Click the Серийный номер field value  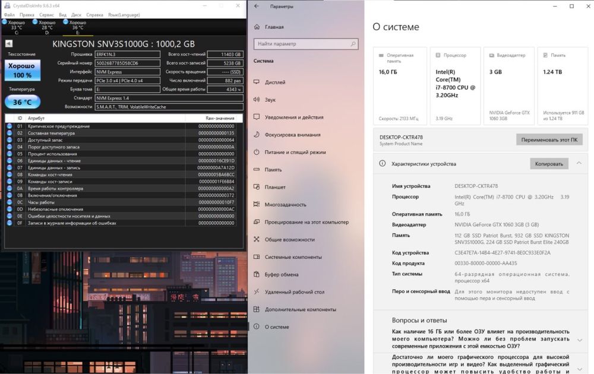pos(127,63)
